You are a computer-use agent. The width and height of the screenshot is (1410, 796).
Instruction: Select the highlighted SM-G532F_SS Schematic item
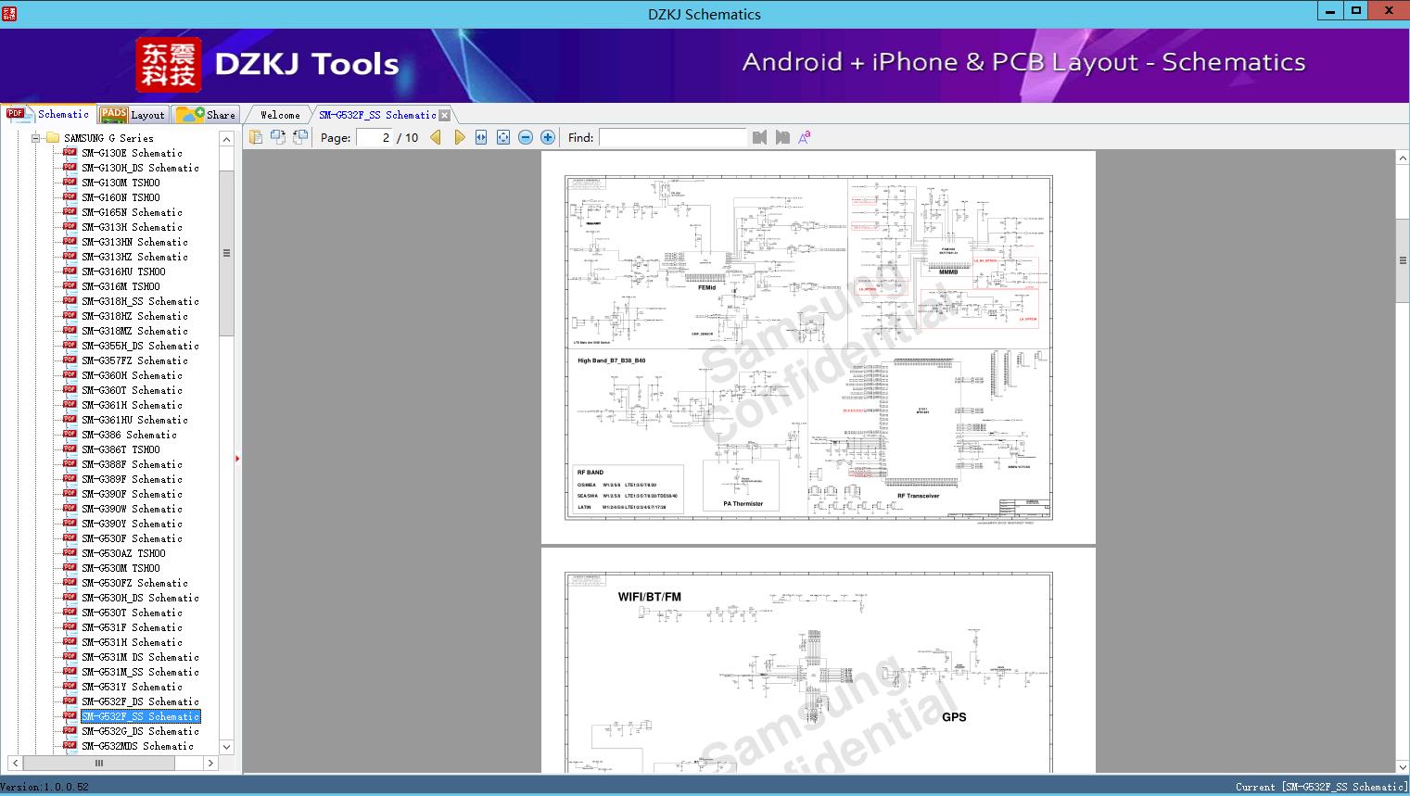[140, 716]
